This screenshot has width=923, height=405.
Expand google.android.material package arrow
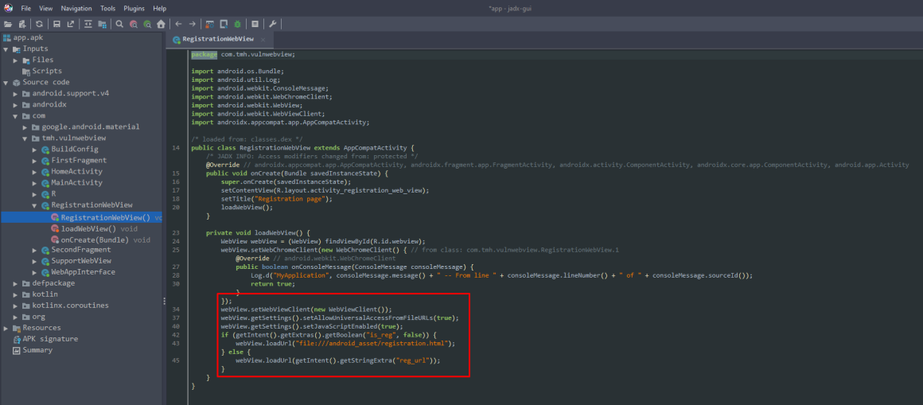[x=25, y=127]
